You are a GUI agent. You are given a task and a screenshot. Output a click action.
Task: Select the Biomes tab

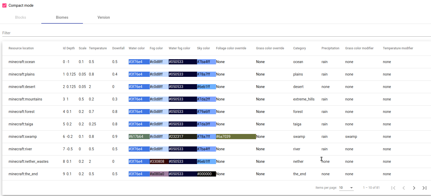[x=62, y=17]
